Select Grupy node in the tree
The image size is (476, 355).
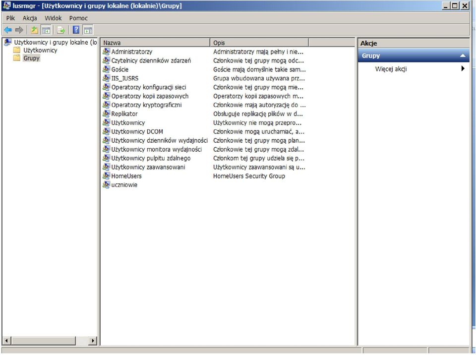tap(32, 58)
